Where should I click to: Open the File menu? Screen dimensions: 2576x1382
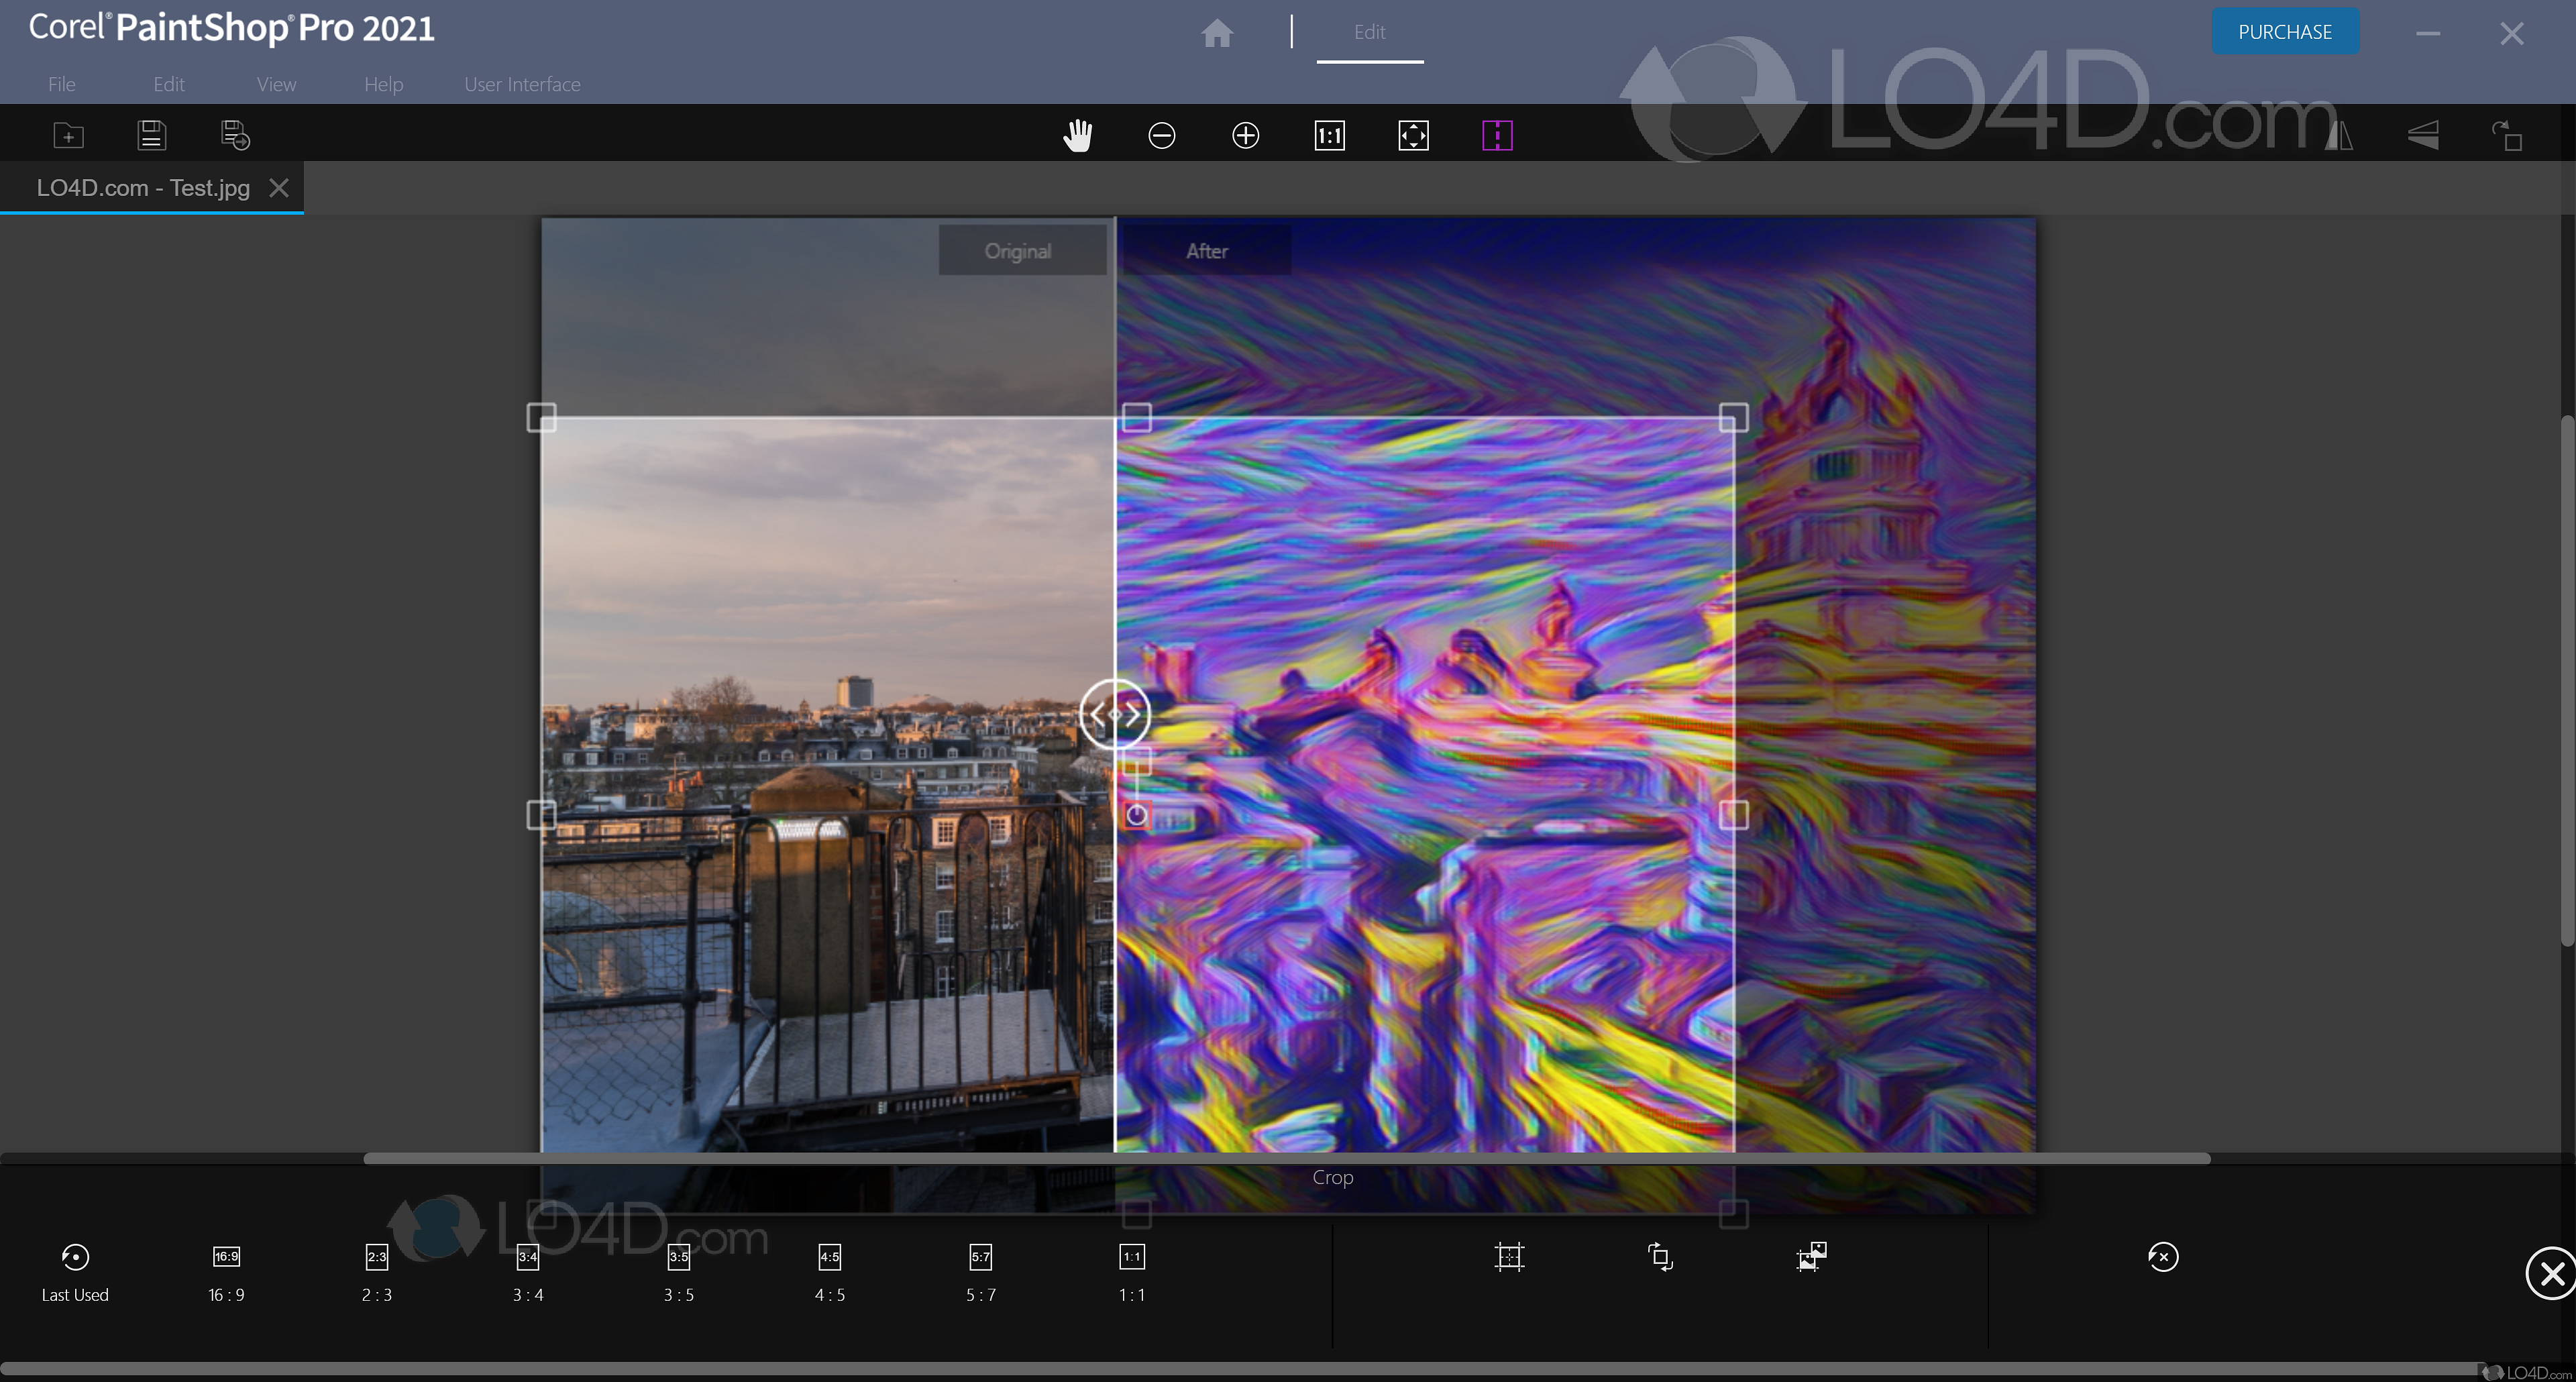coord(61,84)
